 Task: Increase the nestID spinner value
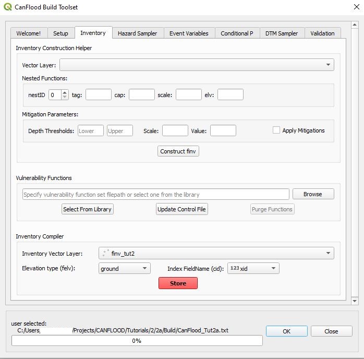(x=65, y=92)
